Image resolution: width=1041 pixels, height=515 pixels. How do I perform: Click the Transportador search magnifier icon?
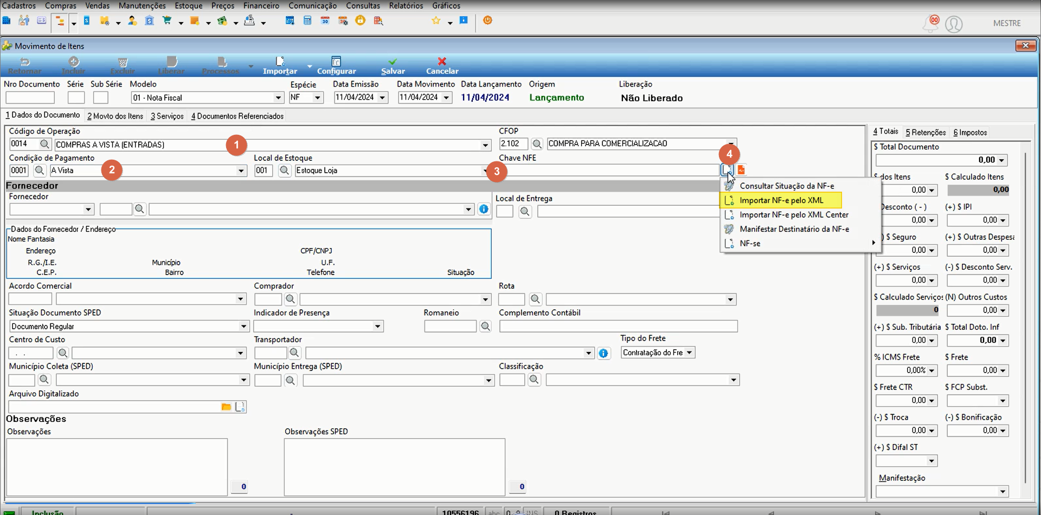click(x=294, y=353)
